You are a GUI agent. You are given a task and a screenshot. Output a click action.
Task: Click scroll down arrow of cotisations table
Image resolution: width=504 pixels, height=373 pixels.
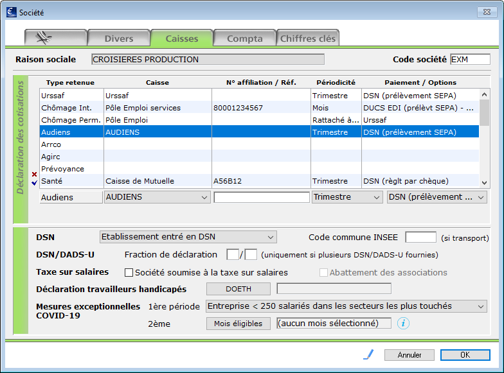click(x=485, y=182)
